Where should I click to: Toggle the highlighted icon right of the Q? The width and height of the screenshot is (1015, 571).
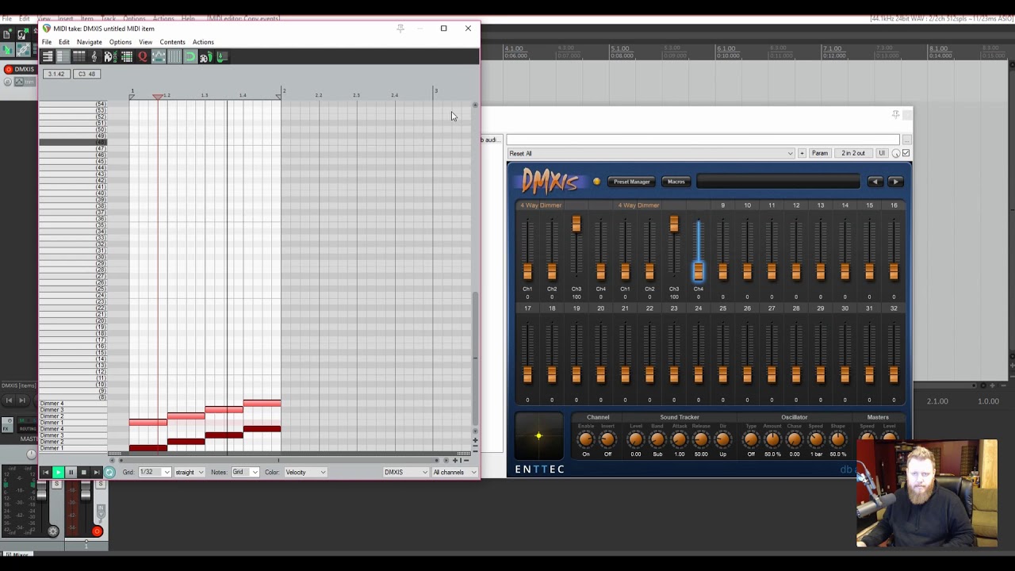159,56
